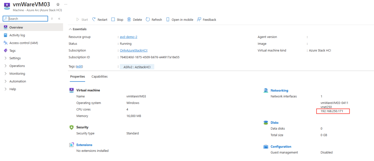
Task: Click the purple Tags icon in the sidebar
Action: (x=5, y=50)
